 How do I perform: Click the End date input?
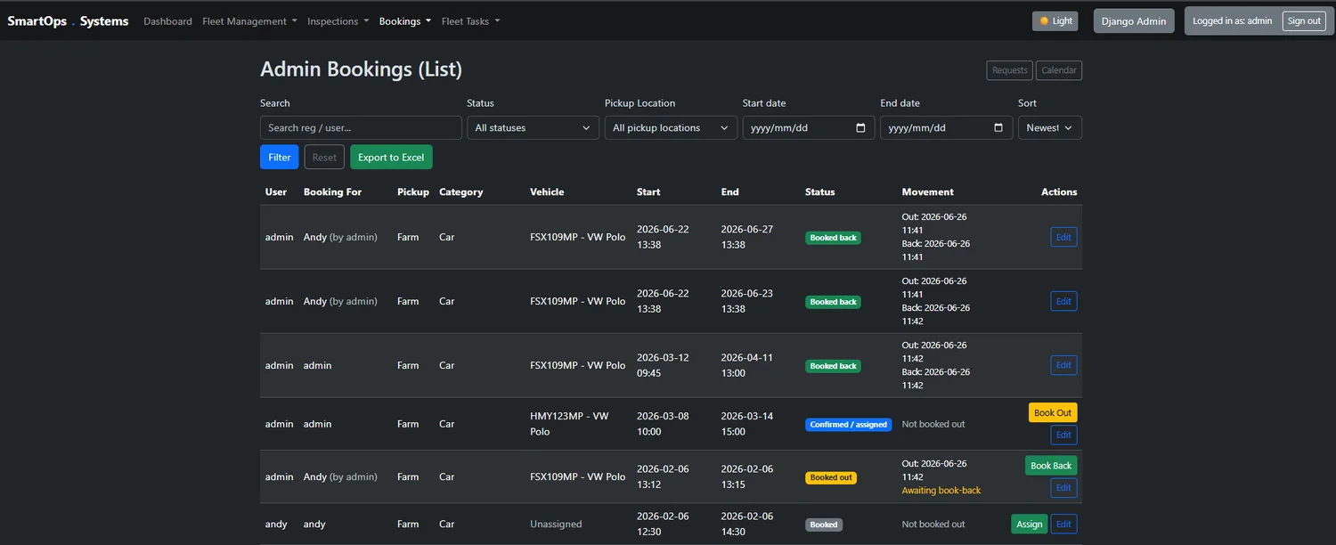pyautogui.click(x=947, y=128)
